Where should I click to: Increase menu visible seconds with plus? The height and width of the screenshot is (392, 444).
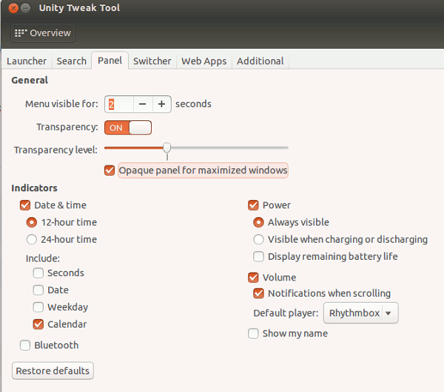[x=161, y=104]
